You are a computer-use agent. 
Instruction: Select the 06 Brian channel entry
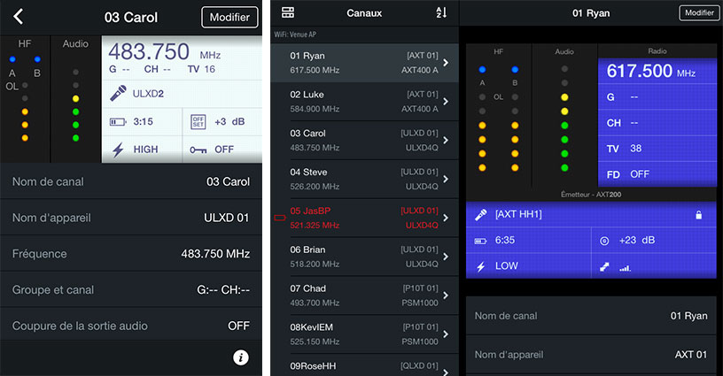[364, 257]
